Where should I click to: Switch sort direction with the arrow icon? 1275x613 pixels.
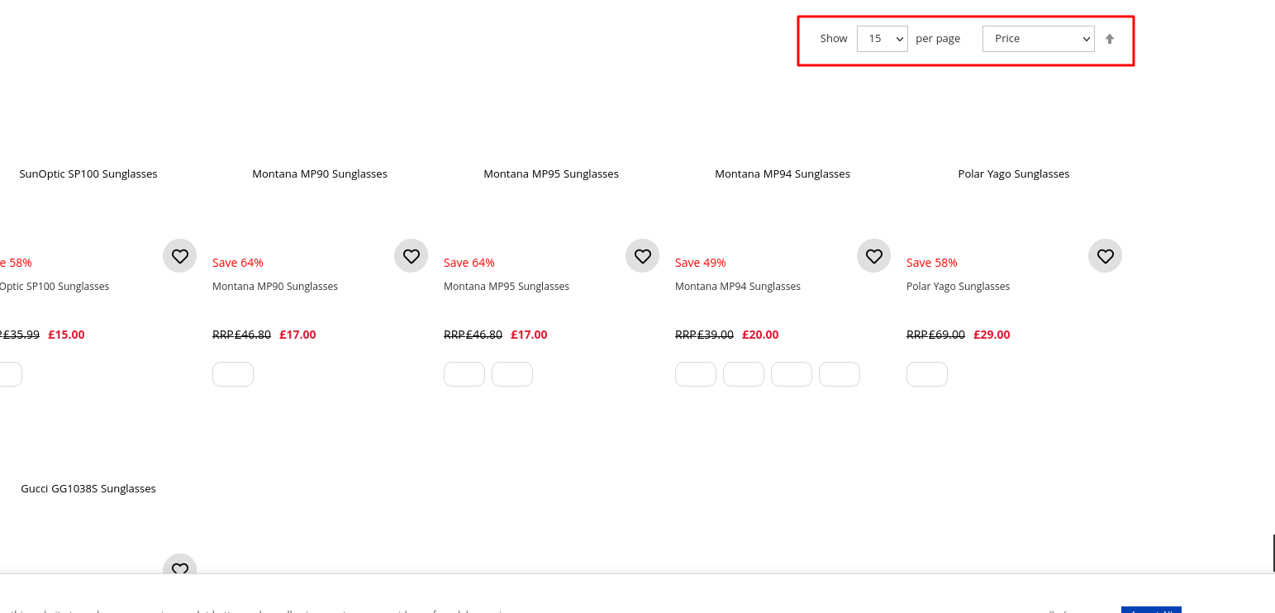[1110, 39]
